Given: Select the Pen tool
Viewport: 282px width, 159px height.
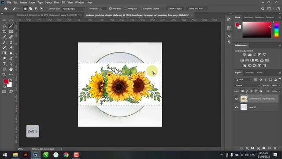Looking at the screenshot, I should [x=11, y=58].
